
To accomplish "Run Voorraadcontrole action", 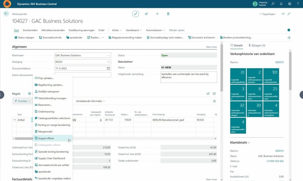I will point(50,38).
